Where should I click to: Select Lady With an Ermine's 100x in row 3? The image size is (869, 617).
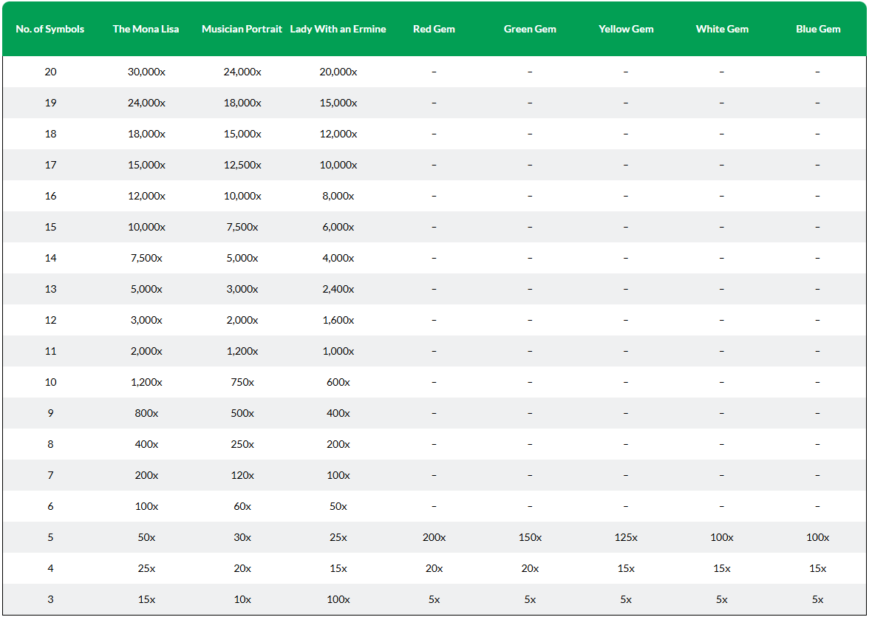(338, 600)
